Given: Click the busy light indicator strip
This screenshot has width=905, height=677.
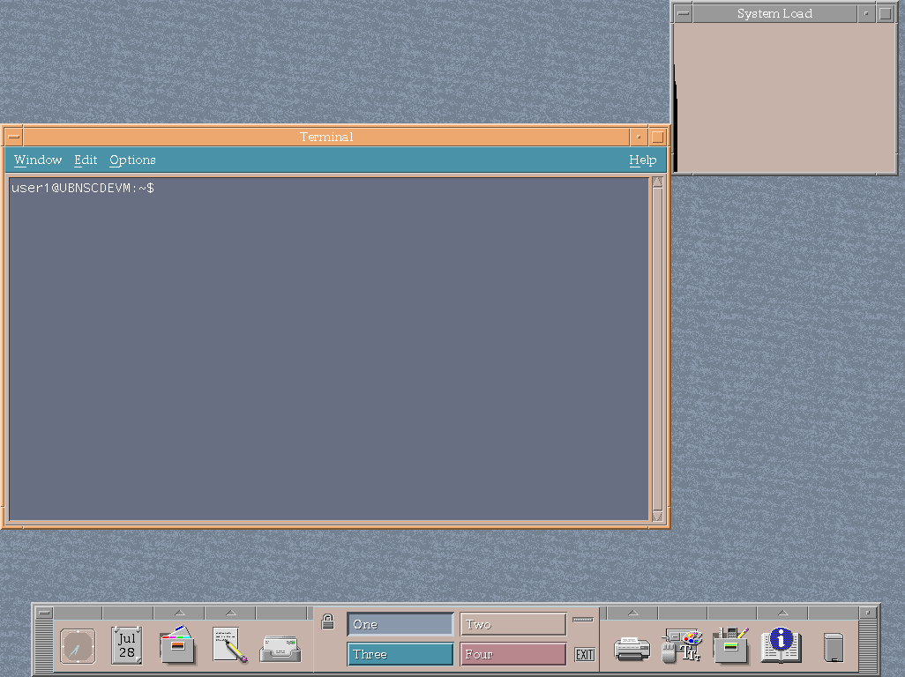Looking at the screenshot, I should 583,620.
